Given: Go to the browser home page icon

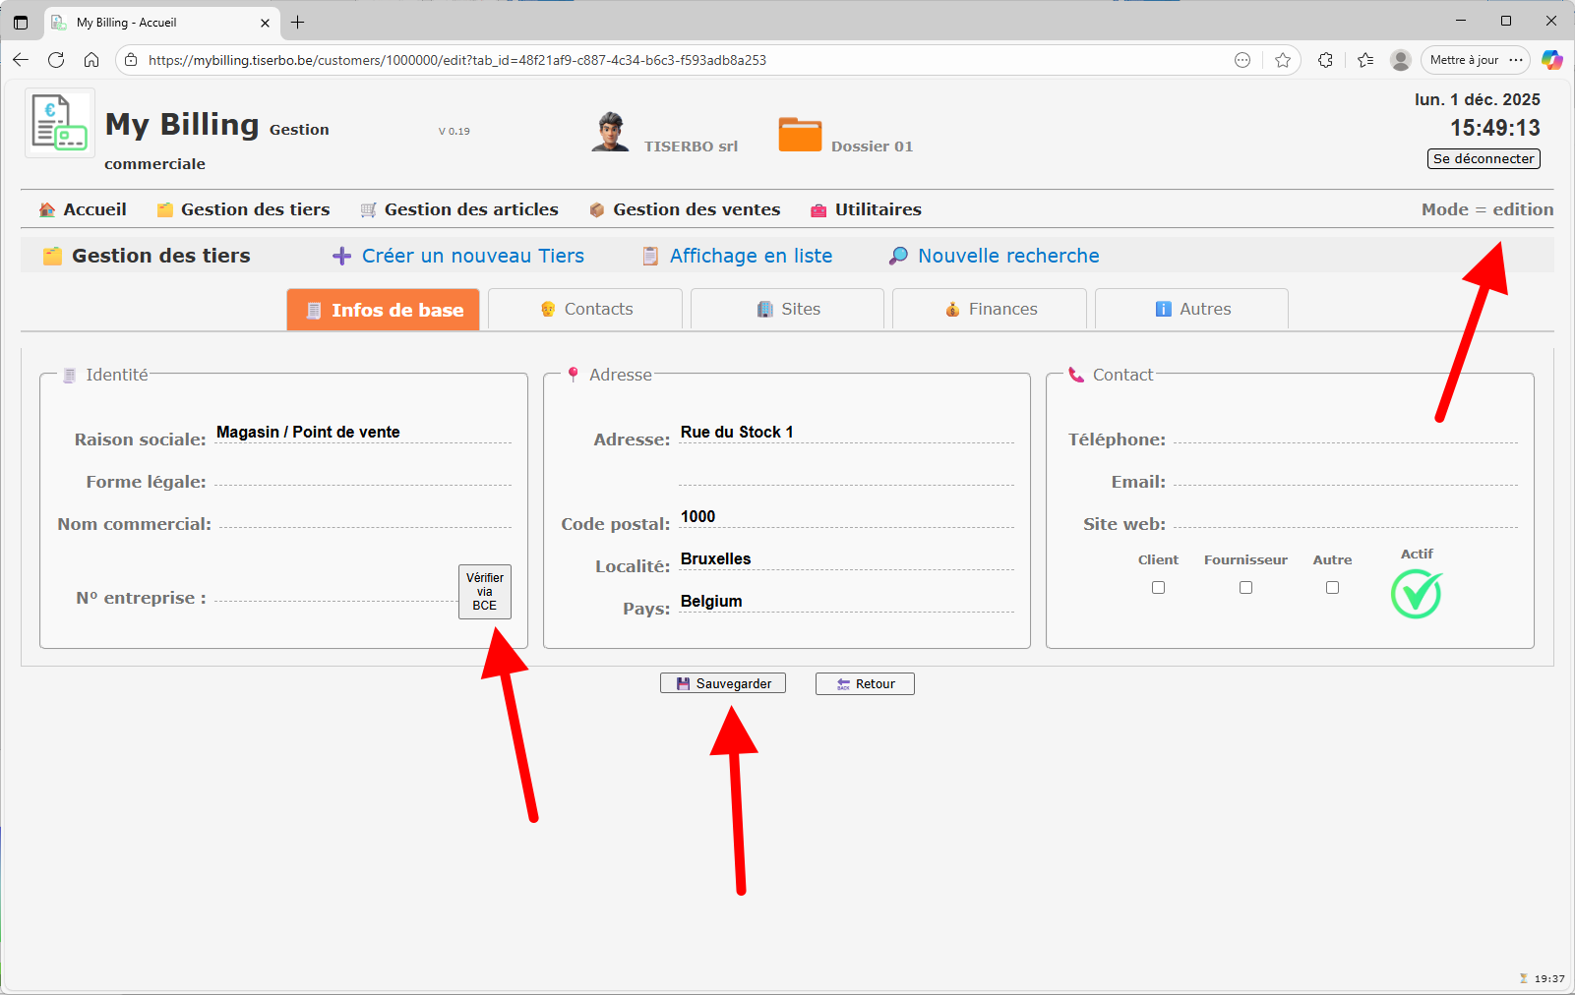Looking at the screenshot, I should [x=91, y=60].
